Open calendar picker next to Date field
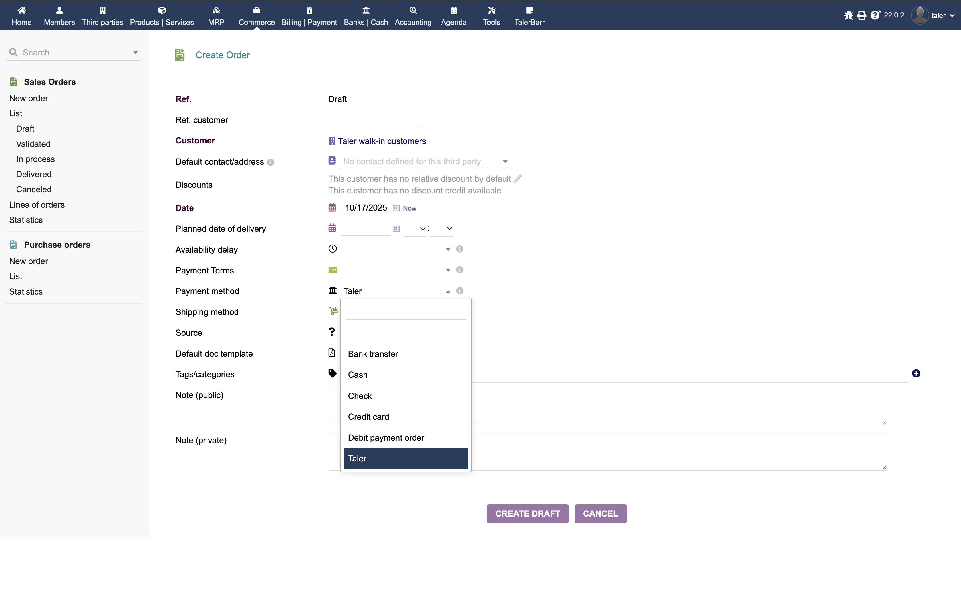Screen dimensions: 961x600 396,208
